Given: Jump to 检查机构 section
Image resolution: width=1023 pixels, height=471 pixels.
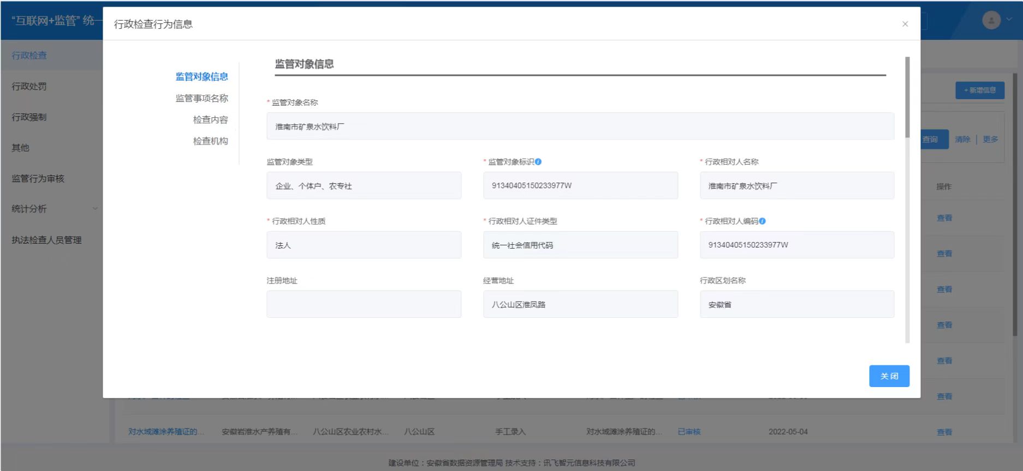Looking at the screenshot, I should 210,141.
